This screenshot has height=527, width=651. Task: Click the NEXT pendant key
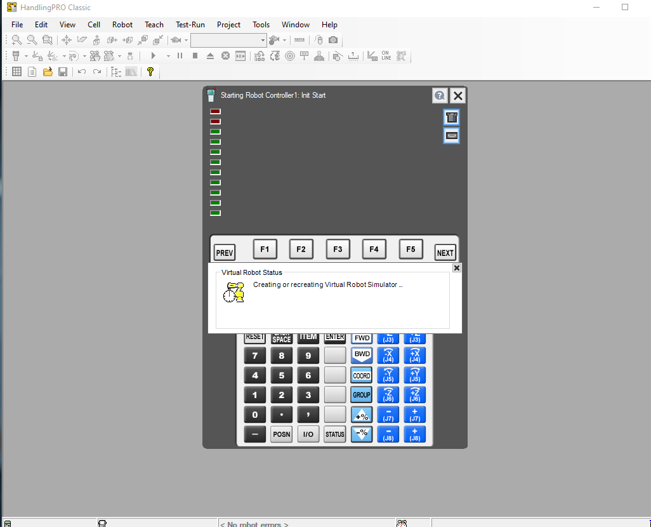[x=445, y=253]
